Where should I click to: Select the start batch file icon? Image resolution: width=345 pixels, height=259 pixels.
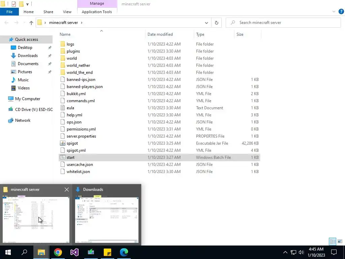(x=63, y=157)
